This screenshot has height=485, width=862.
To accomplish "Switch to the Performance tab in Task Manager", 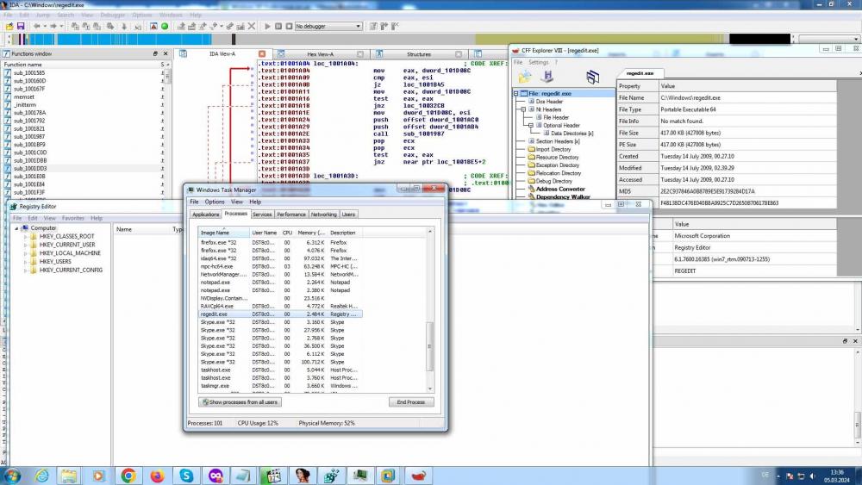I will coord(290,214).
